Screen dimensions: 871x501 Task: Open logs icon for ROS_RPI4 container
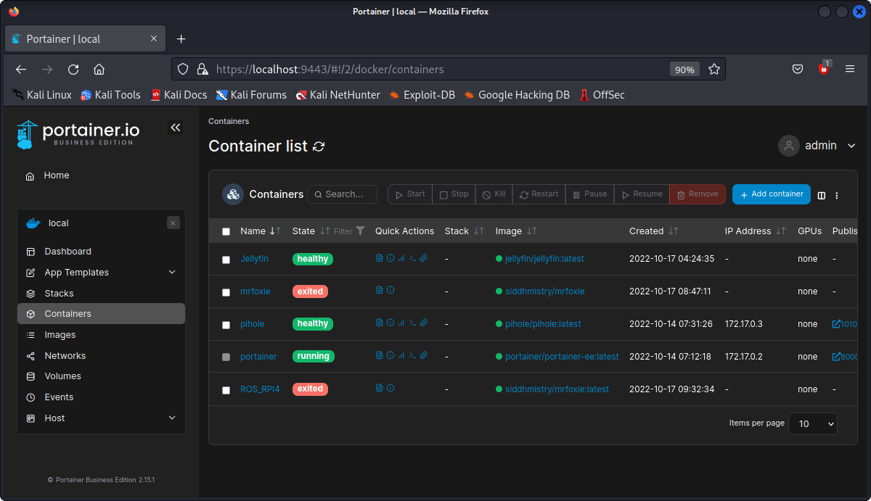[379, 389]
